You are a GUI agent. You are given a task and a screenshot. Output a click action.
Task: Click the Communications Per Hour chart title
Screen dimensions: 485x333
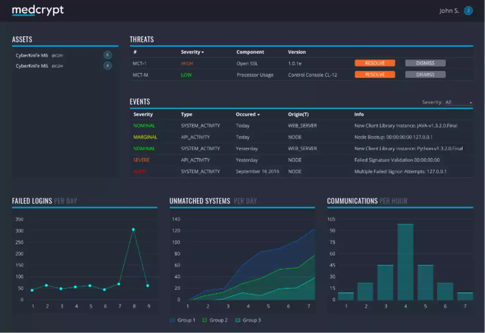tap(367, 201)
